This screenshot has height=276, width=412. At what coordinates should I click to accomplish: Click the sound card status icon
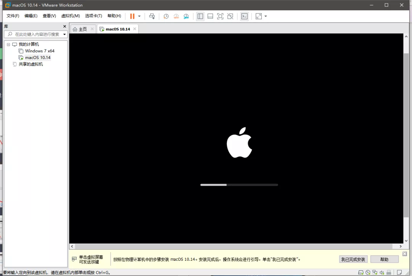click(382, 273)
